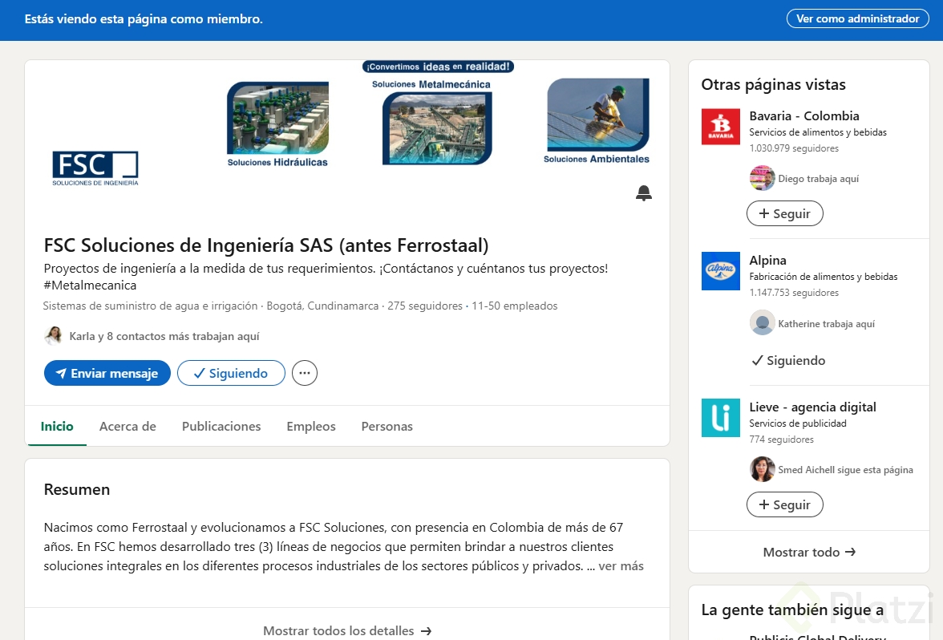Click the FSC Soluciones de Ingeniería logo
943x640 pixels.
[95, 168]
